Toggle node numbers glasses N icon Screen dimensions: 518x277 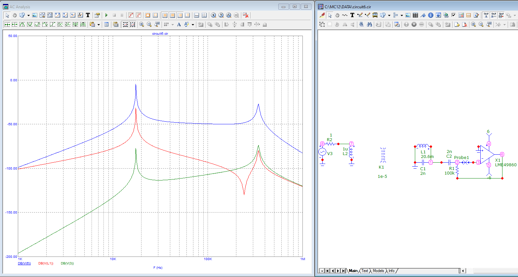point(501,15)
